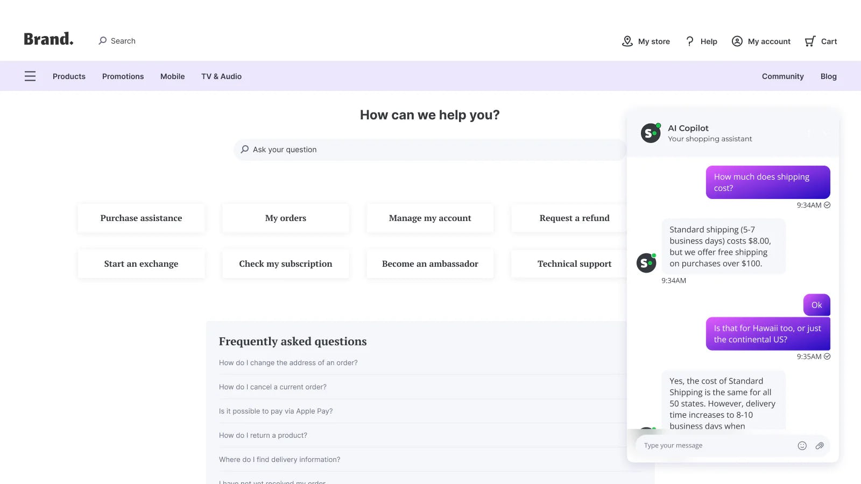Screen dimensions: 861x484
Task: Expand "How do I cancel a current order?"
Action: click(x=273, y=387)
